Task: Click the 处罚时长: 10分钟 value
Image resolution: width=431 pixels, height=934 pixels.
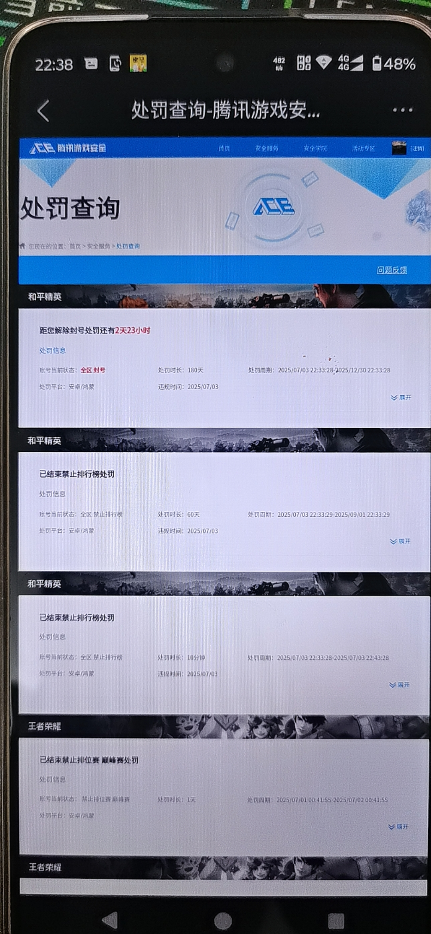Action: [181, 657]
